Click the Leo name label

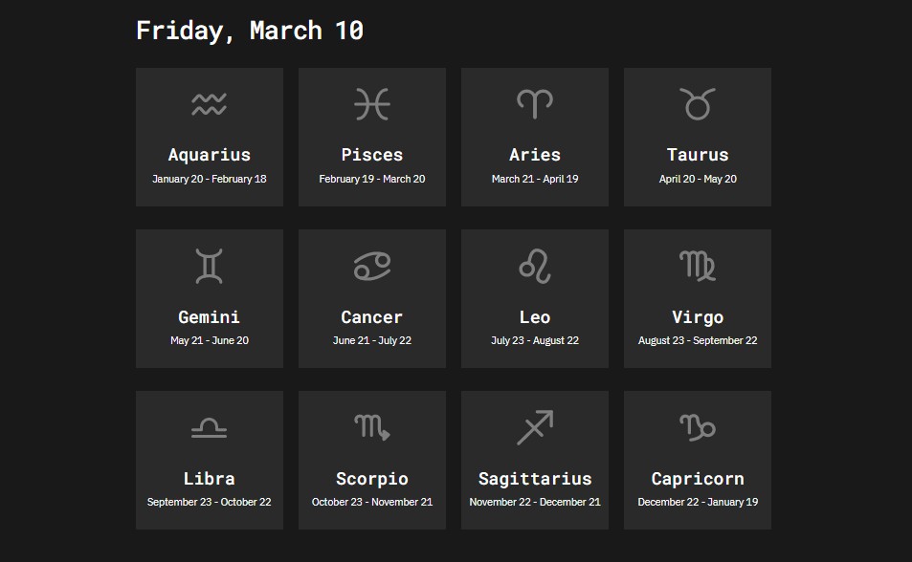(x=534, y=316)
